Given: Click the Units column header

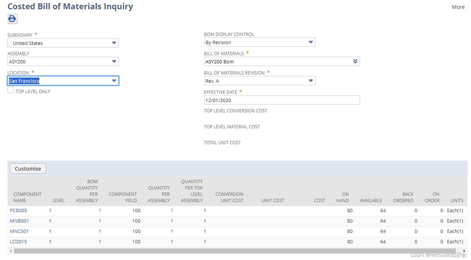Looking at the screenshot, I should (x=457, y=201).
